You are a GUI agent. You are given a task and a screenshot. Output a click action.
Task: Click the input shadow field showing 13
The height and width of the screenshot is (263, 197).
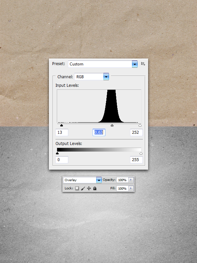[62, 132]
